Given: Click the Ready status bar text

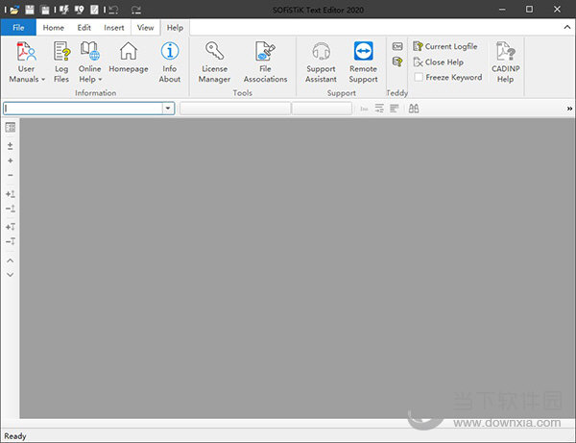Looking at the screenshot, I should (15, 436).
